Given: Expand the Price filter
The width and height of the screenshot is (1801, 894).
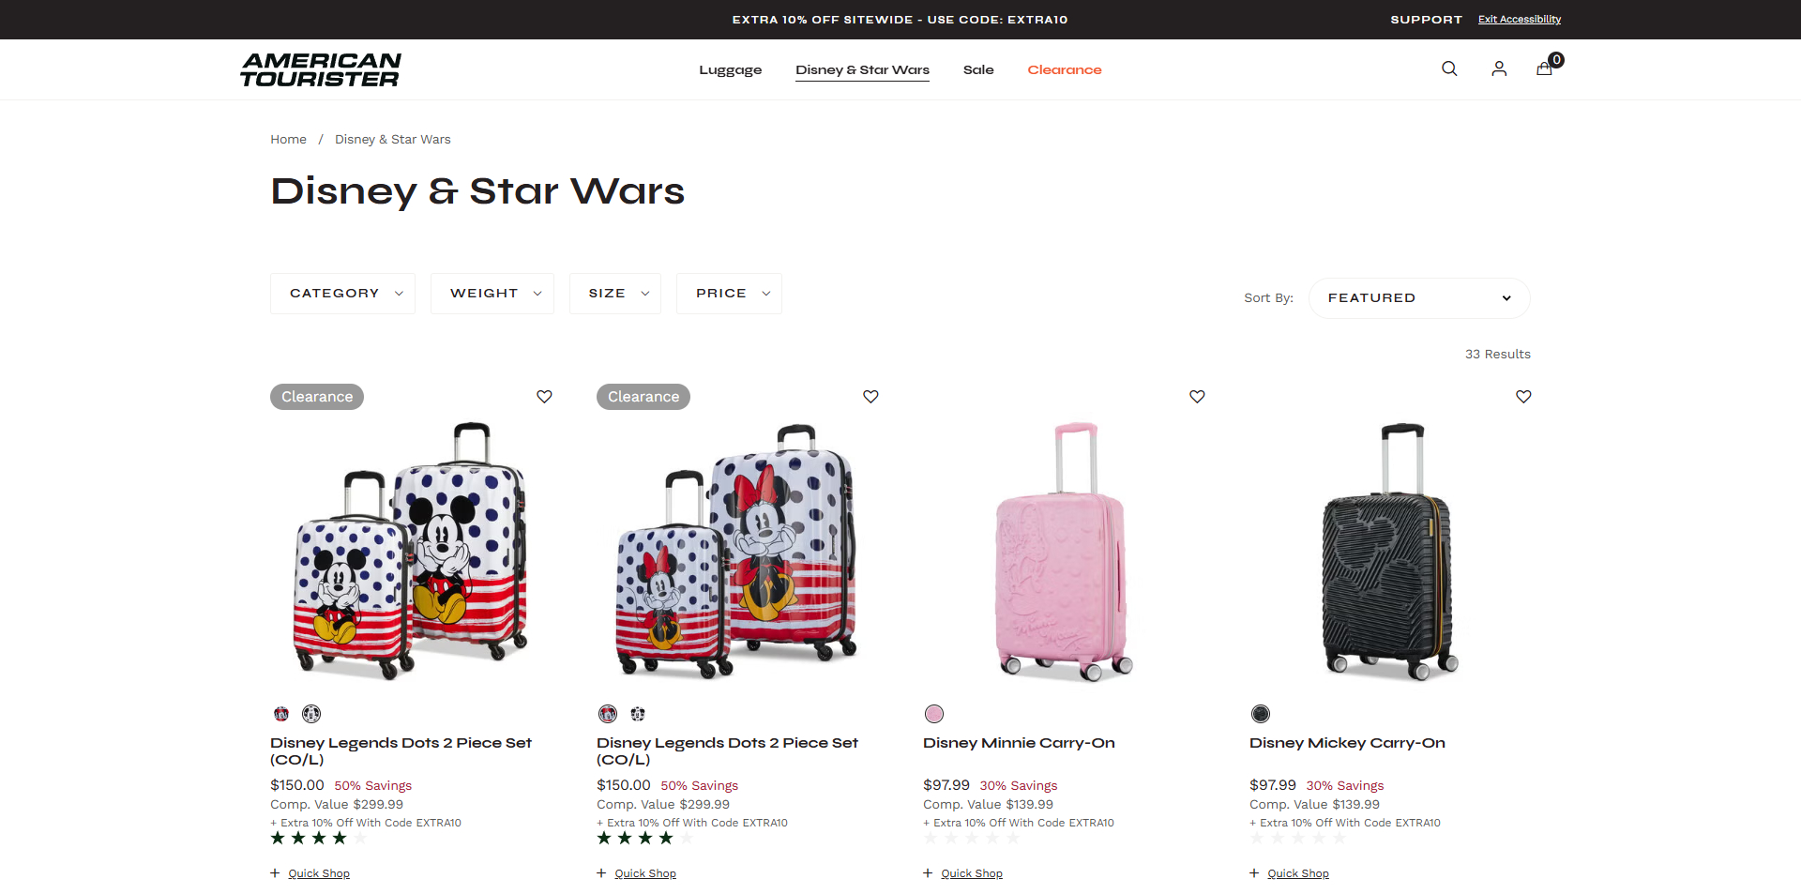Looking at the screenshot, I should tap(729, 293).
